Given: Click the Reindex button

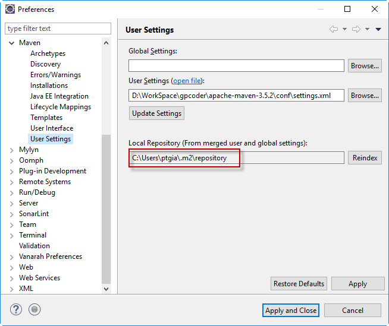Looking at the screenshot, I should coord(365,158).
